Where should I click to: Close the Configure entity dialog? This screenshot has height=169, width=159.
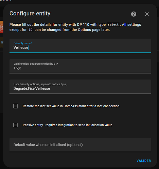click(x=147, y=14)
